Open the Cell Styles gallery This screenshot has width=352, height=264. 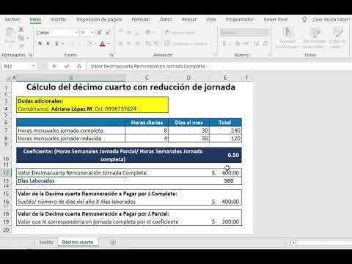[x=337, y=38]
